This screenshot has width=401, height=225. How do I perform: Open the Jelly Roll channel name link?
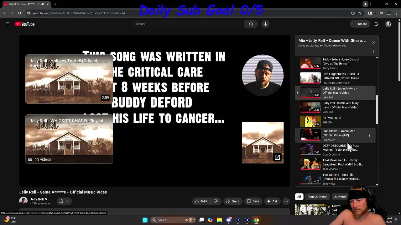[x=37, y=199]
